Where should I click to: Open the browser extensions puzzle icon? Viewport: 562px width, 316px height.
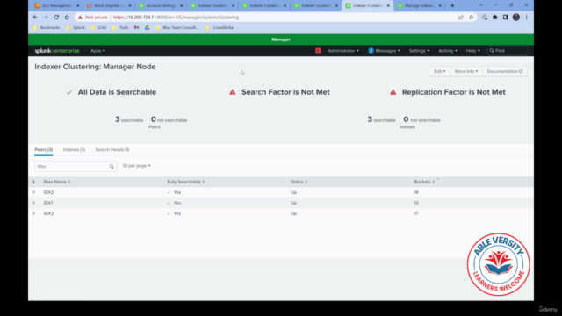tap(495, 18)
